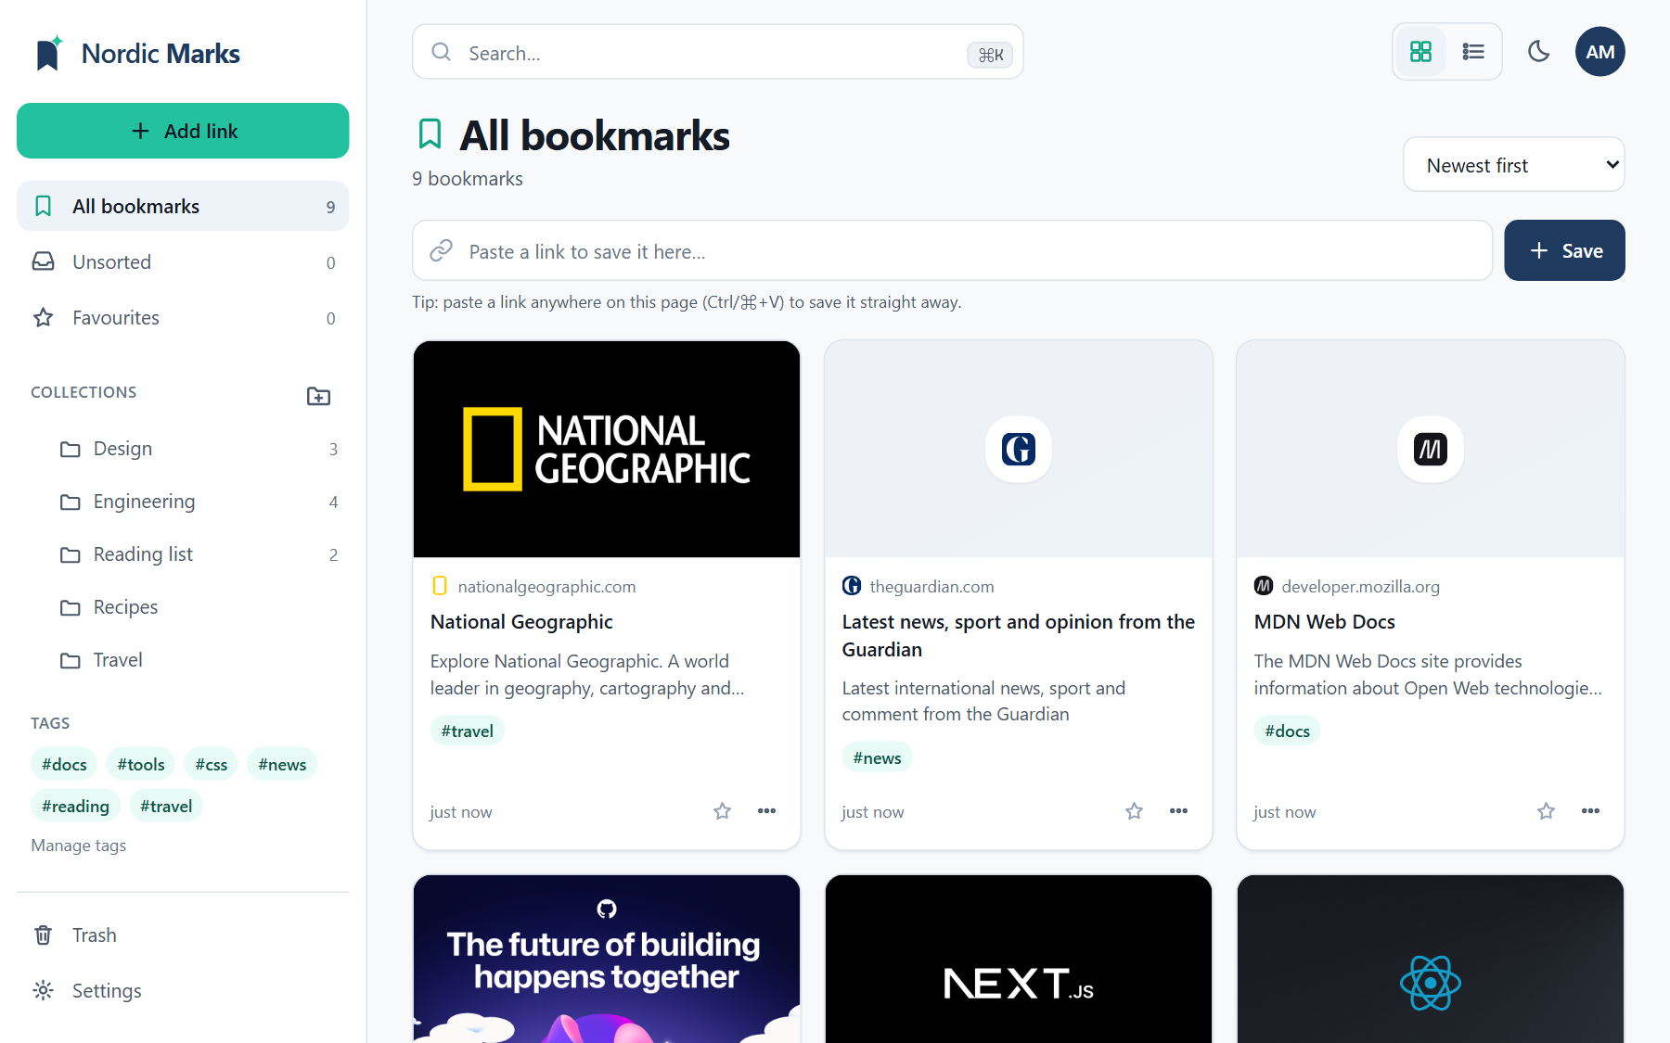Click the Add link button
This screenshot has width=1670, height=1043.
[183, 131]
